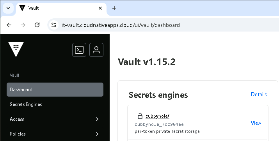Image resolution: width=279 pixels, height=141 pixels.
Task: Click per-token private secret storage description
Action: (x=167, y=132)
